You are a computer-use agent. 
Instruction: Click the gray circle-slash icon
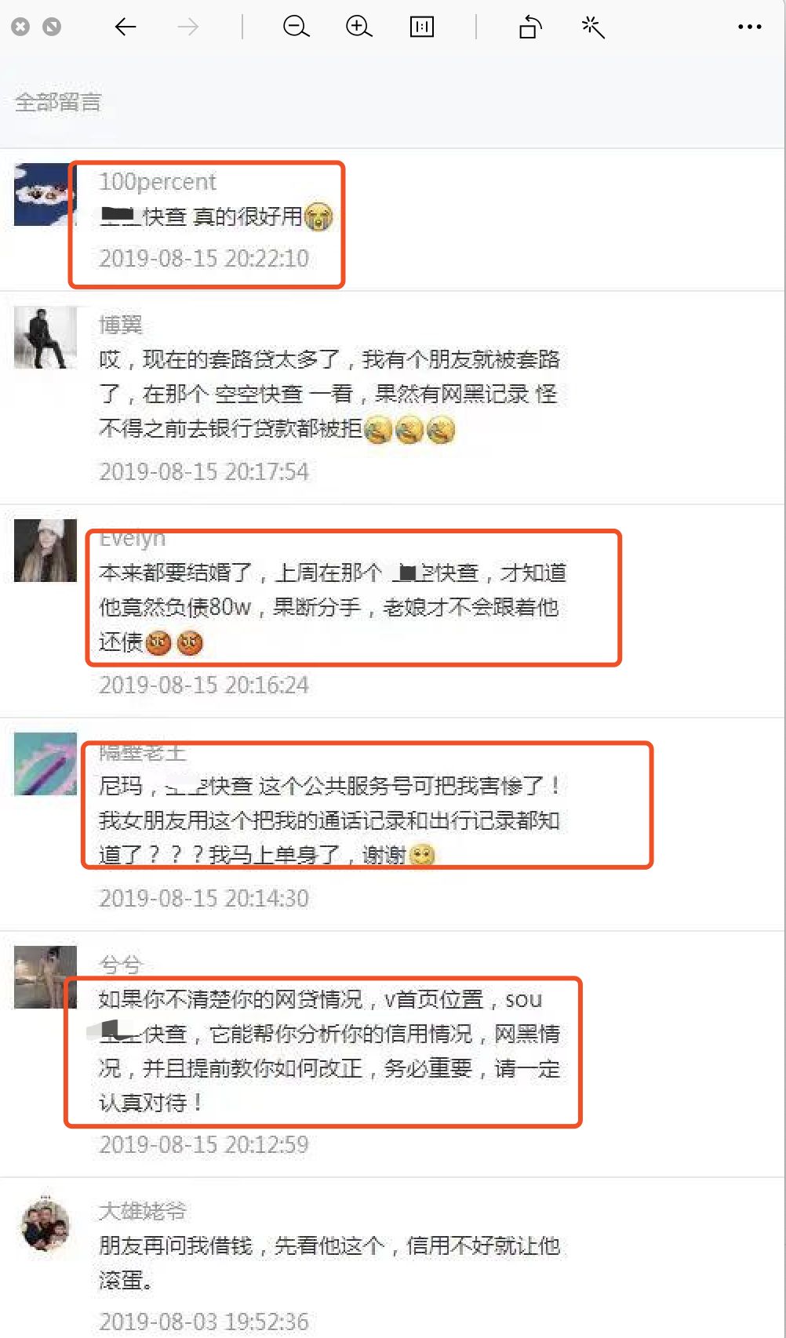[x=52, y=27]
